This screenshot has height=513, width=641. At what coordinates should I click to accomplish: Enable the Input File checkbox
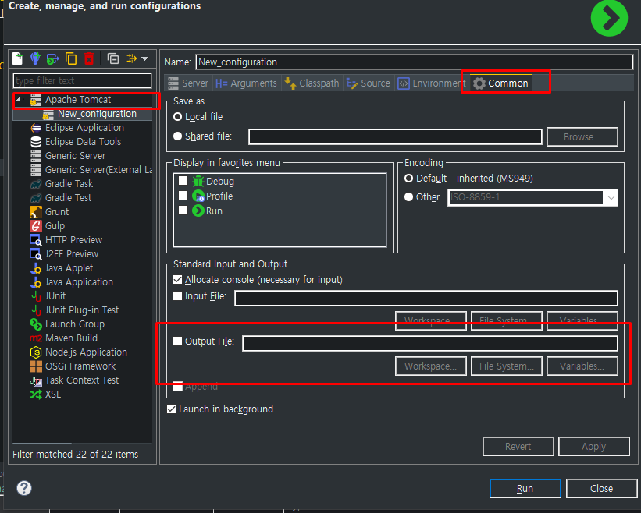[177, 296]
